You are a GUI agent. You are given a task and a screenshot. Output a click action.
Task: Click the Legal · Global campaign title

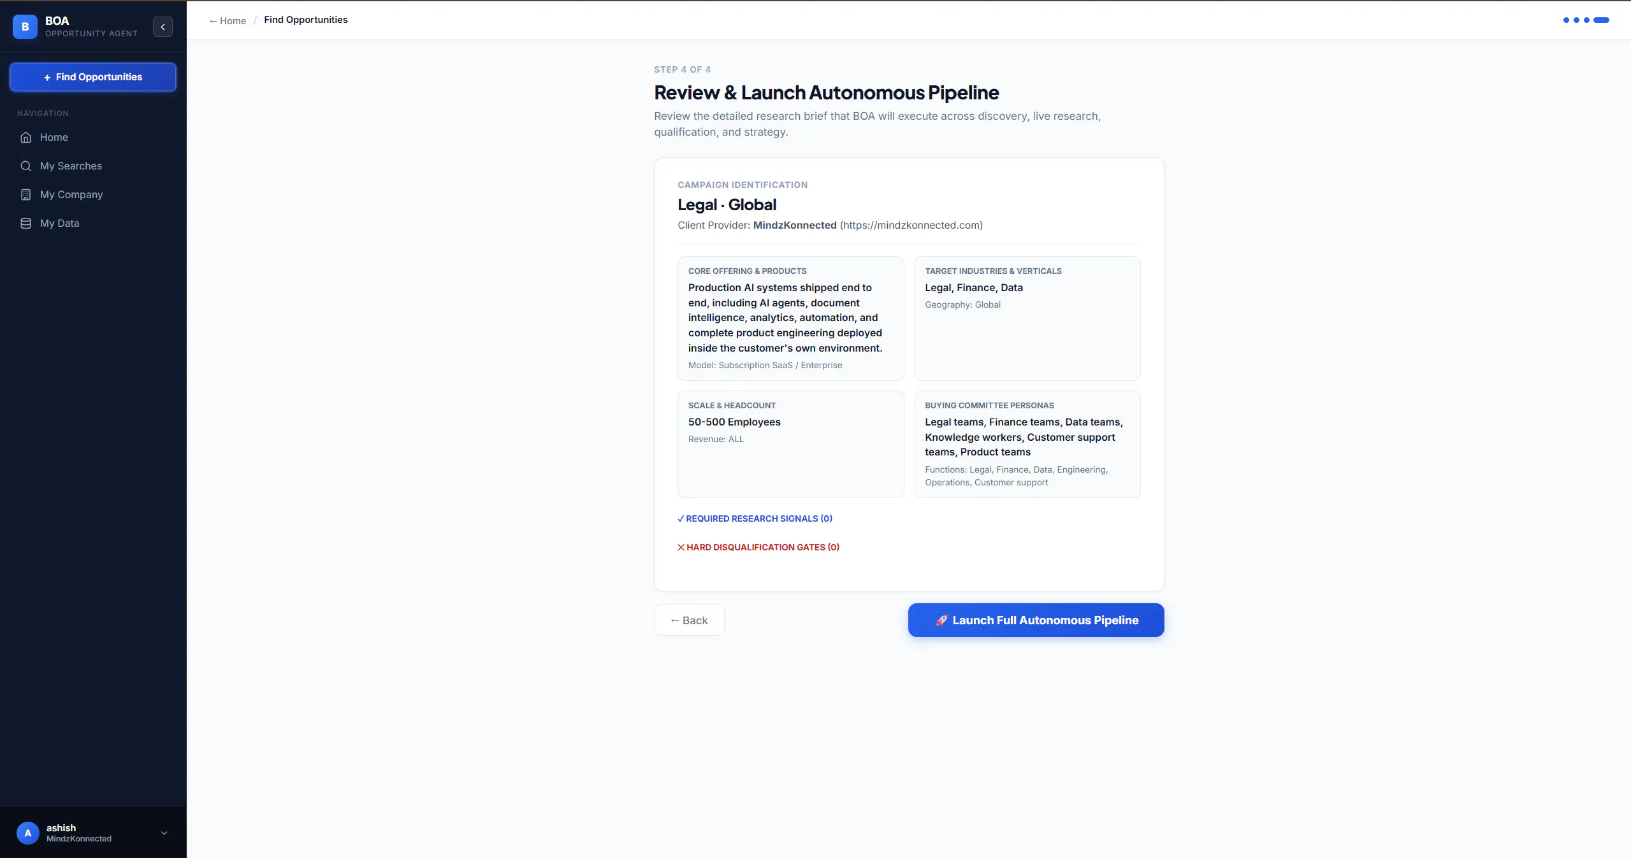tap(727, 204)
